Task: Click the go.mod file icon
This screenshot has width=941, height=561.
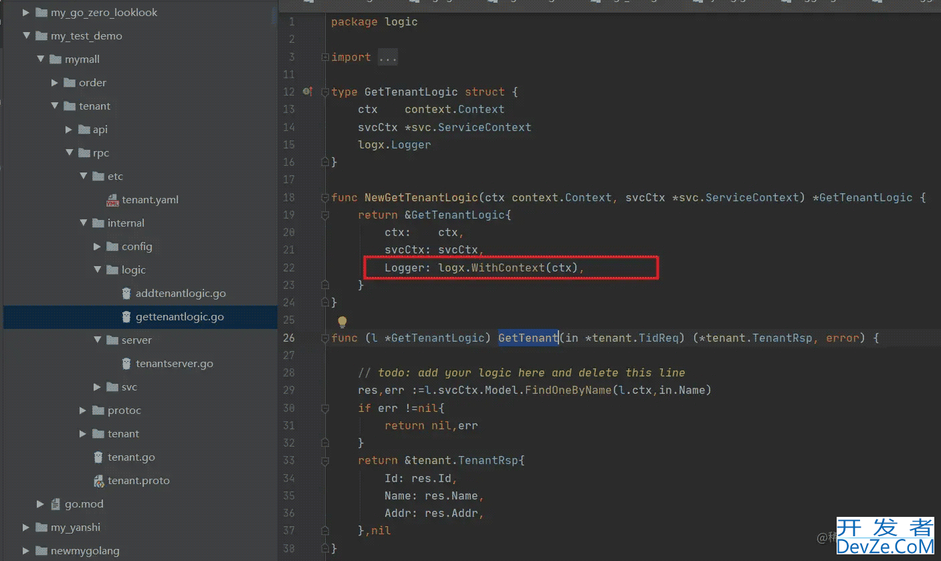Action: [56, 504]
